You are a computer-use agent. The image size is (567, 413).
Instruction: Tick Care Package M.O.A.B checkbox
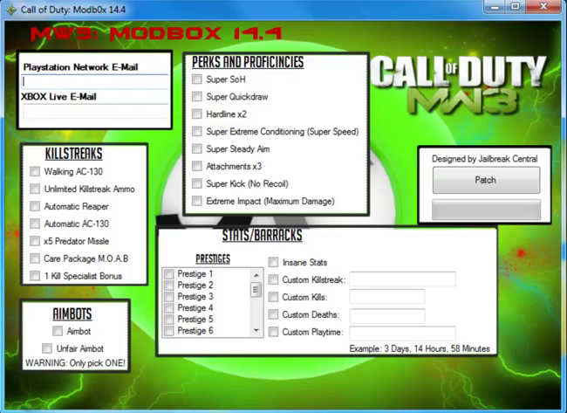[x=35, y=258]
